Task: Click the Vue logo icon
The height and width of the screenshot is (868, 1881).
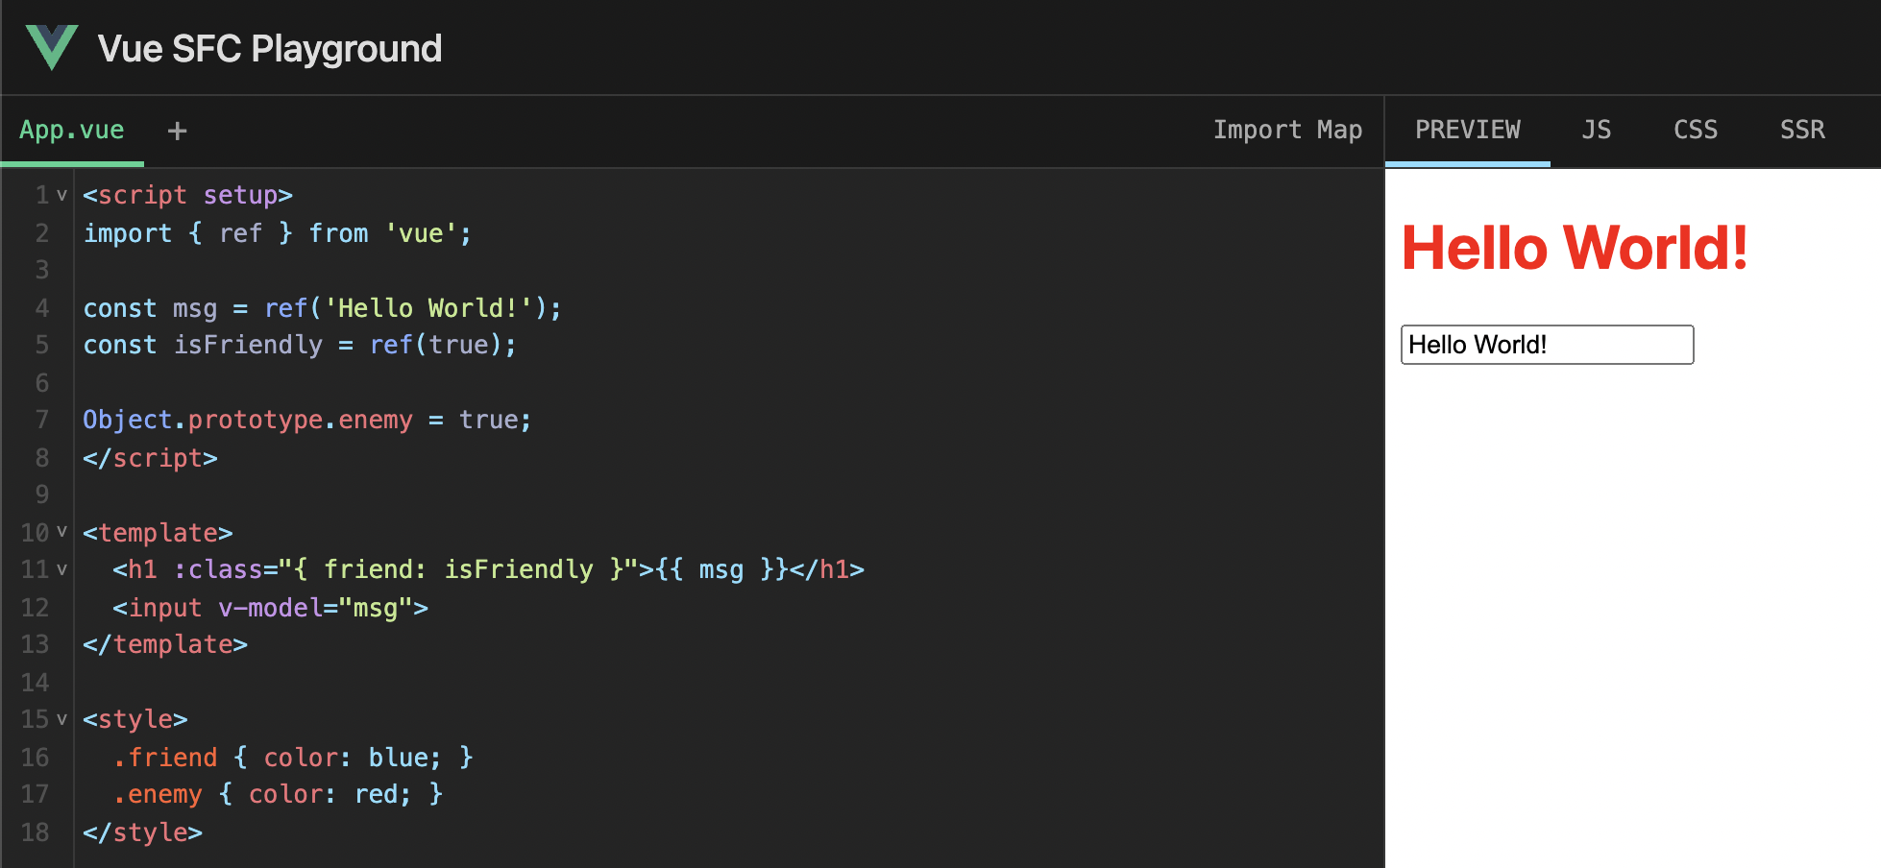Action: pos(51,48)
